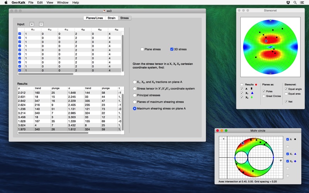Select the Results row with p 2.012
Image resolution: width=309 pixels, height=193 pixels.
(x=70, y=93)
